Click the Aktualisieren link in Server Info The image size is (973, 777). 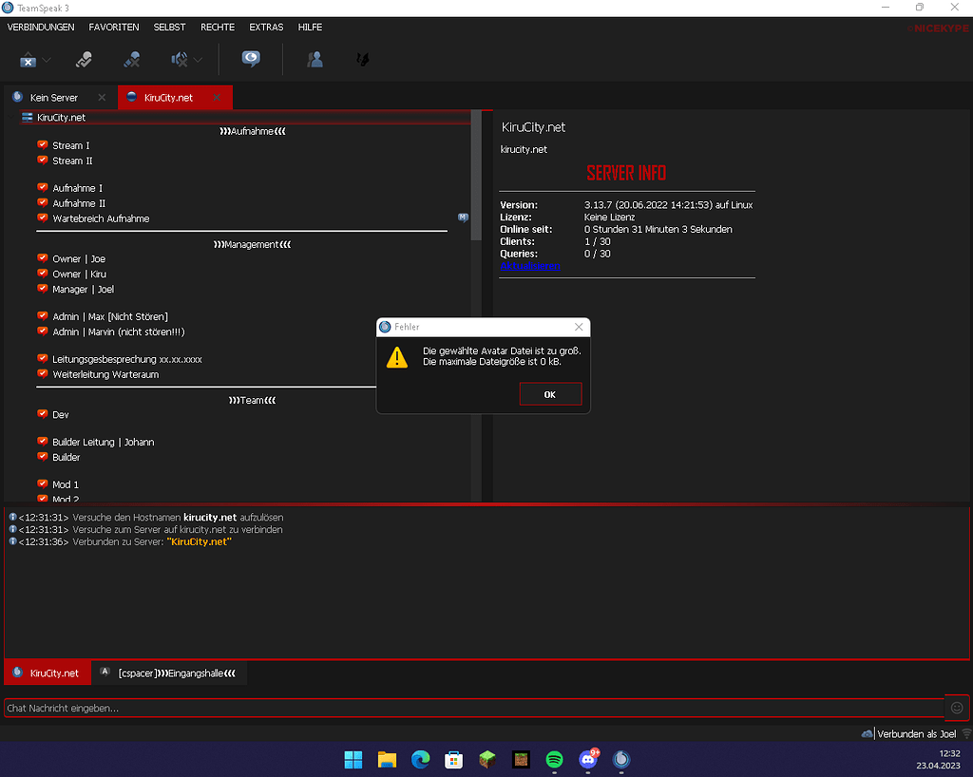530,266
